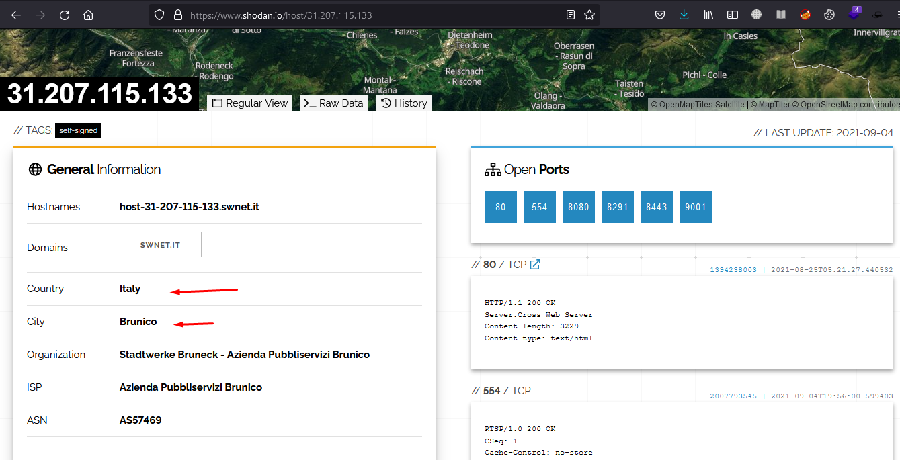Click the LAST UPDATE 2021-09-04 text
This screenshot has width=900, height=460.
pyautogui.click(x=823, y=133)
